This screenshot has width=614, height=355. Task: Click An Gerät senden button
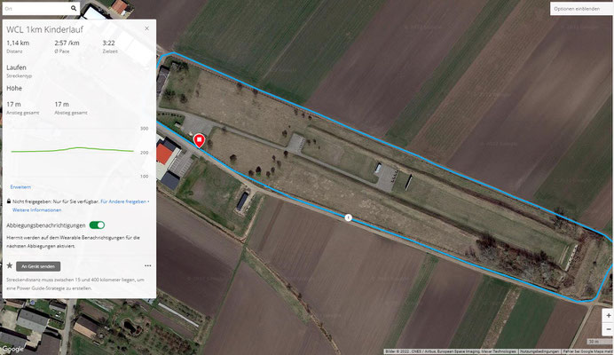click(38, 266)
